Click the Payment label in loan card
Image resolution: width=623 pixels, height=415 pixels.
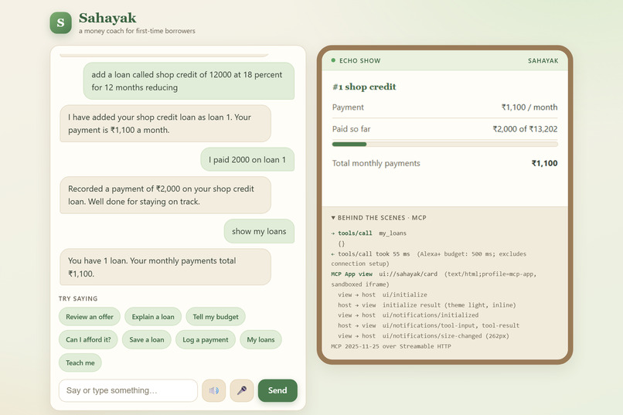click(x=348, y=107)
